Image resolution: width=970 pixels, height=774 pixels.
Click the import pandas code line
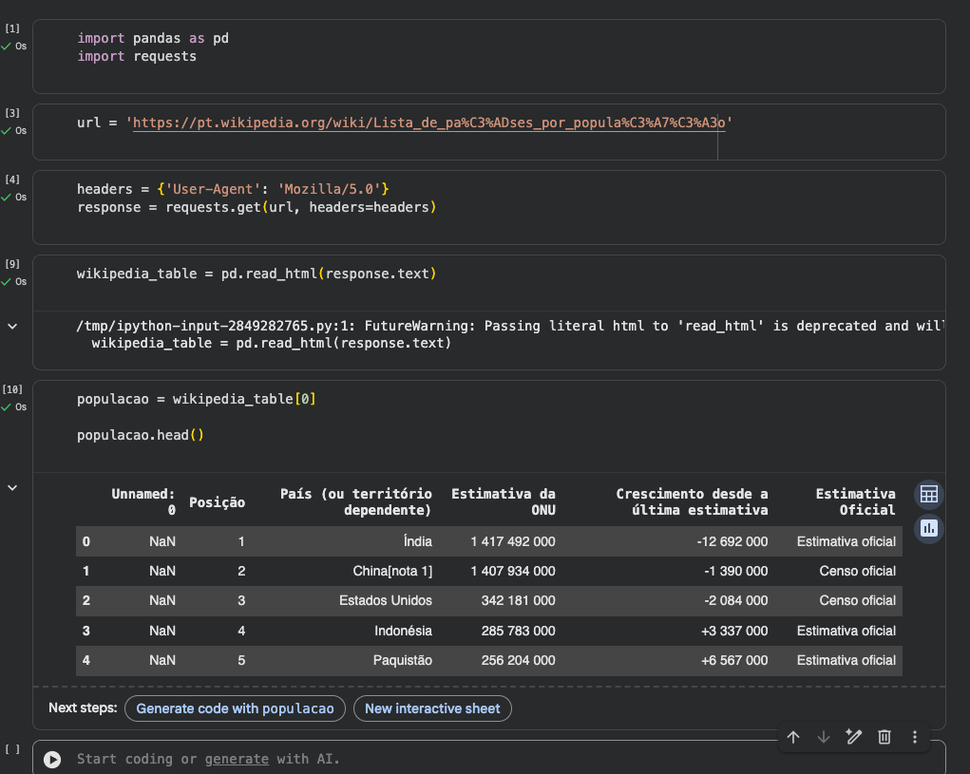pos(153,39)
